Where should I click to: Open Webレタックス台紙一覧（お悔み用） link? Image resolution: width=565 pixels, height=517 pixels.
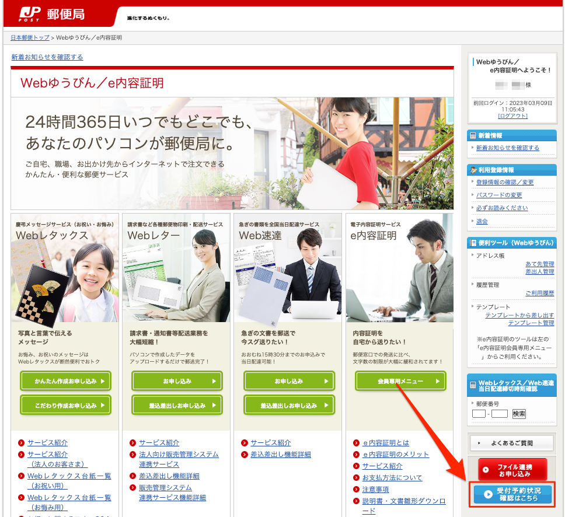click(69, 502)
